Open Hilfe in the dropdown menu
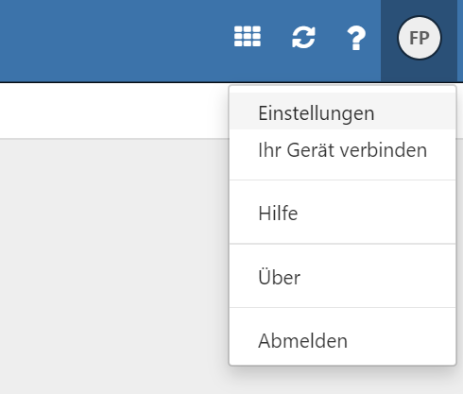Viewport: 463px width, 394px height. pyautogui.click(x=343, y=213)
